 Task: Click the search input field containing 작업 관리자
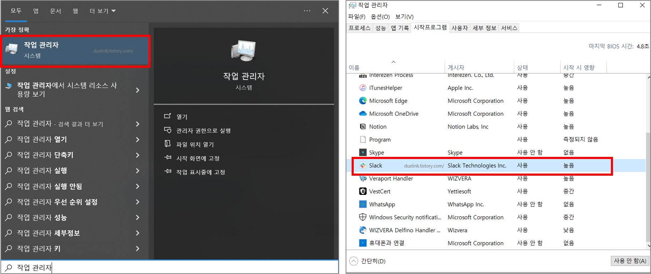[170, 267]
